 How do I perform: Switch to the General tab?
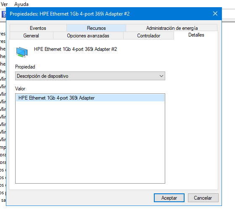(31, 36)
